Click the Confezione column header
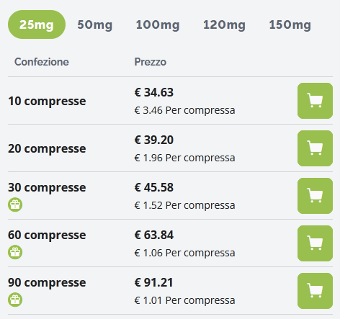 [42, 62]
